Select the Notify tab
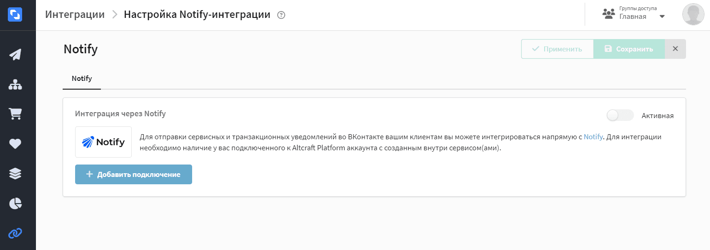Viewport: 710px width, 250px height. point(82,79)
